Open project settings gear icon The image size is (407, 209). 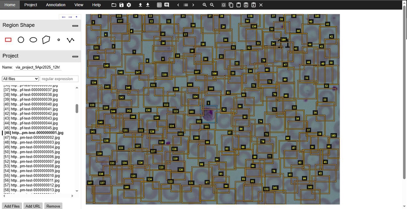(129, 5)
